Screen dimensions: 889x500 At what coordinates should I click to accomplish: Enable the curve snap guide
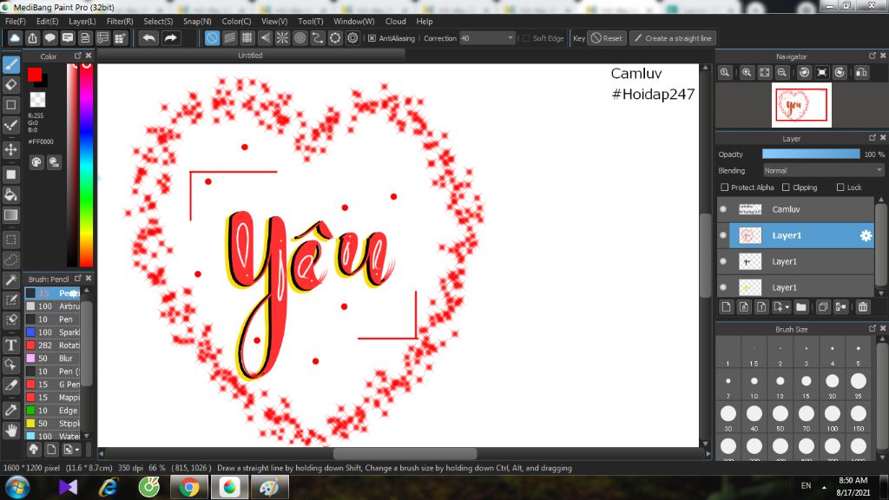(318, 38)
